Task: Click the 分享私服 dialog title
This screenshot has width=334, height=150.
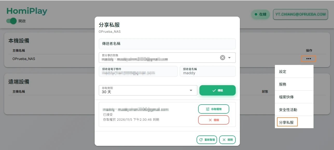Action: (x=109, y=25)
